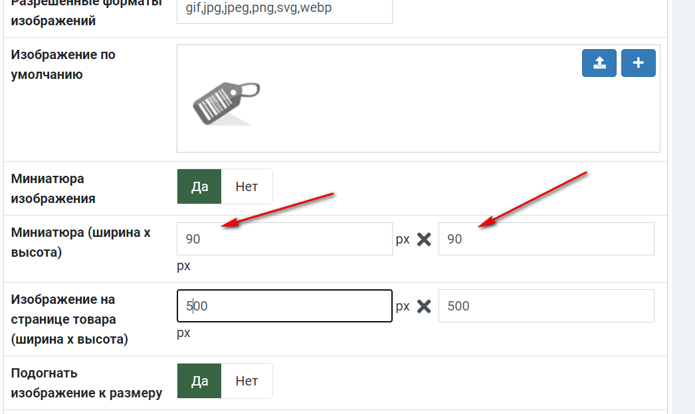The height and width of the screenshot is (414, 695).
Task: Focus the product page image width field
Action: pos(284,306)
